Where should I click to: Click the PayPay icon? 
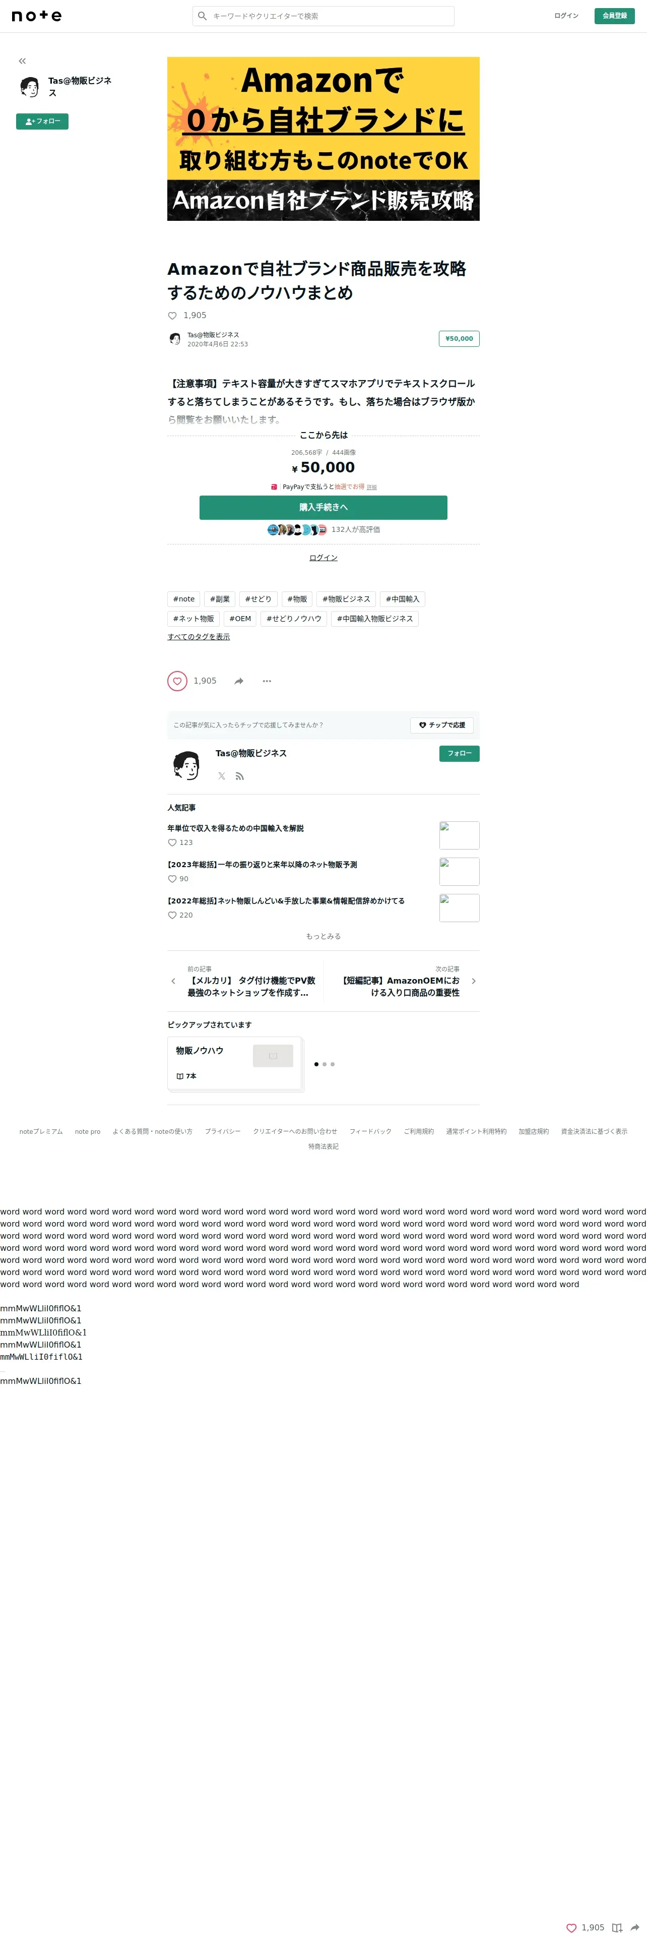click(274, 487)
